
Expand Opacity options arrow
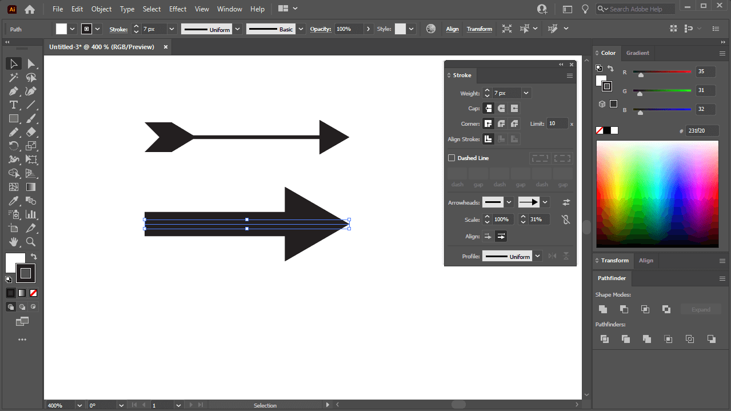click(x=369, y=29)
